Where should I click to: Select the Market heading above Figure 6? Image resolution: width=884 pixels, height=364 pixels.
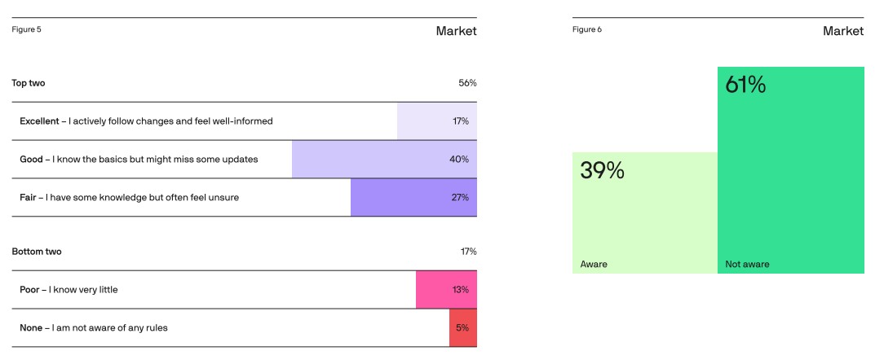pos(842,31)
